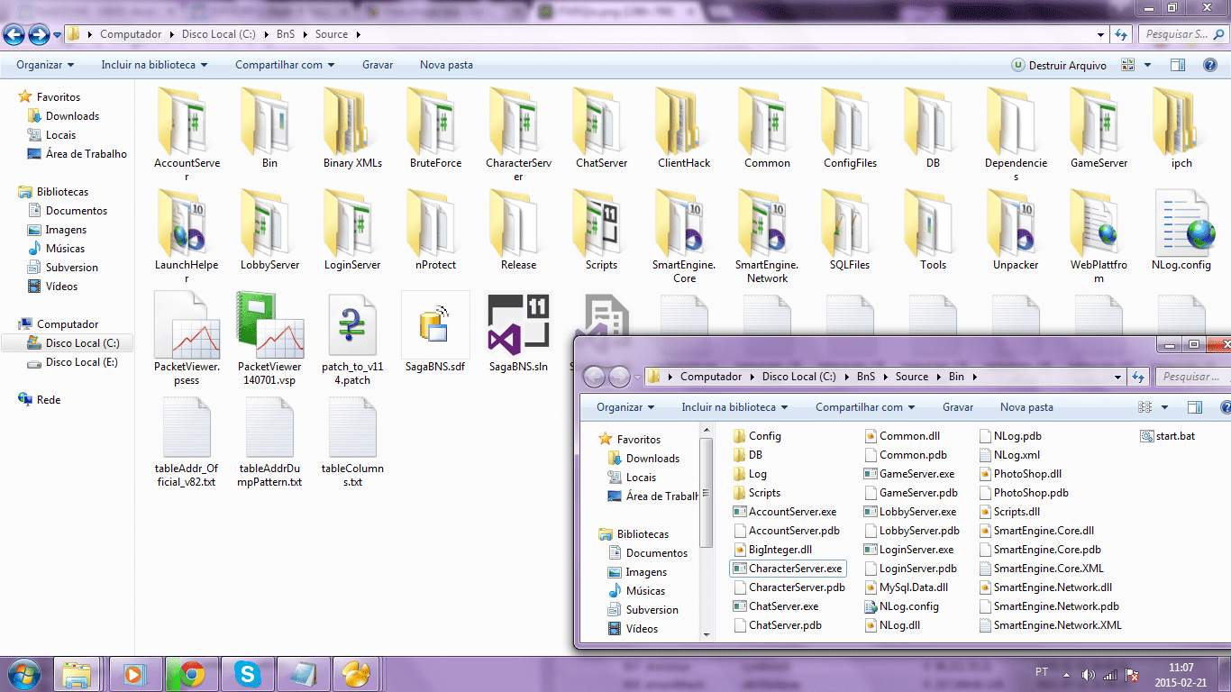Open Skype from taskbar

point(246,674)
